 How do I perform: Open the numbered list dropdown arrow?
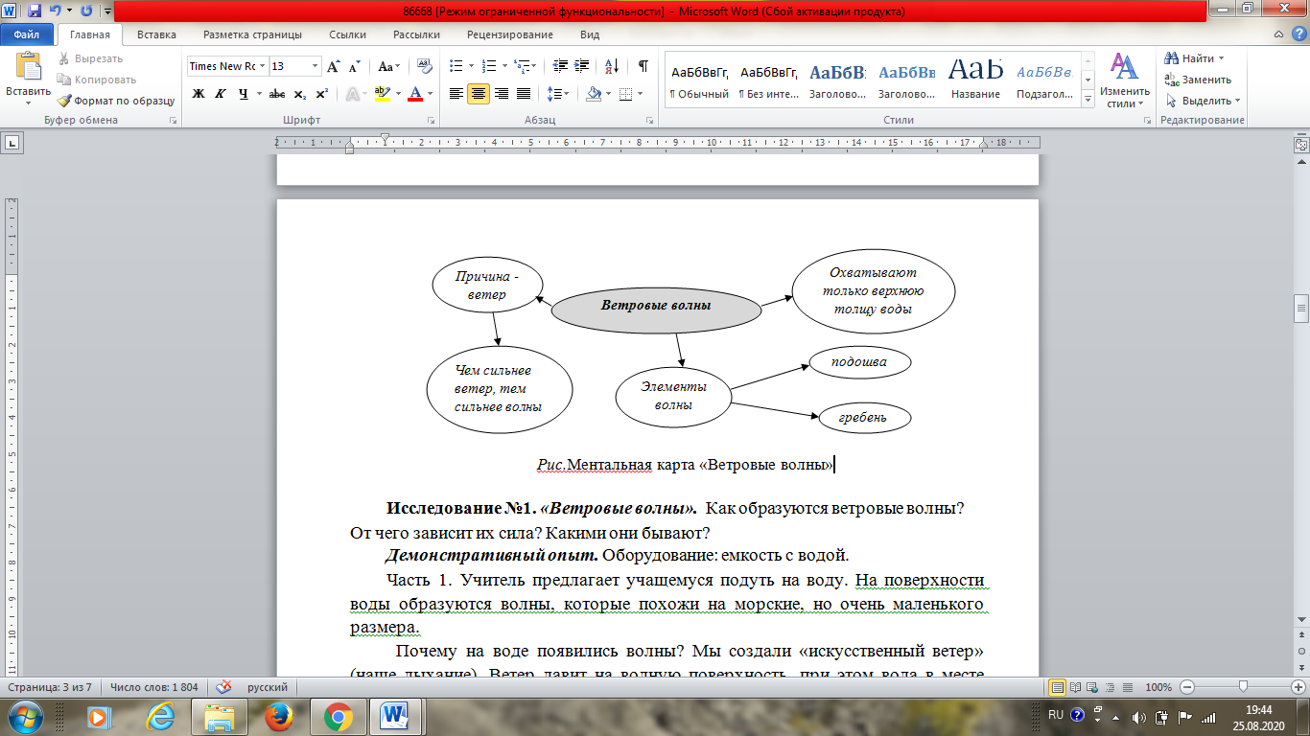(x=503, y=67)
